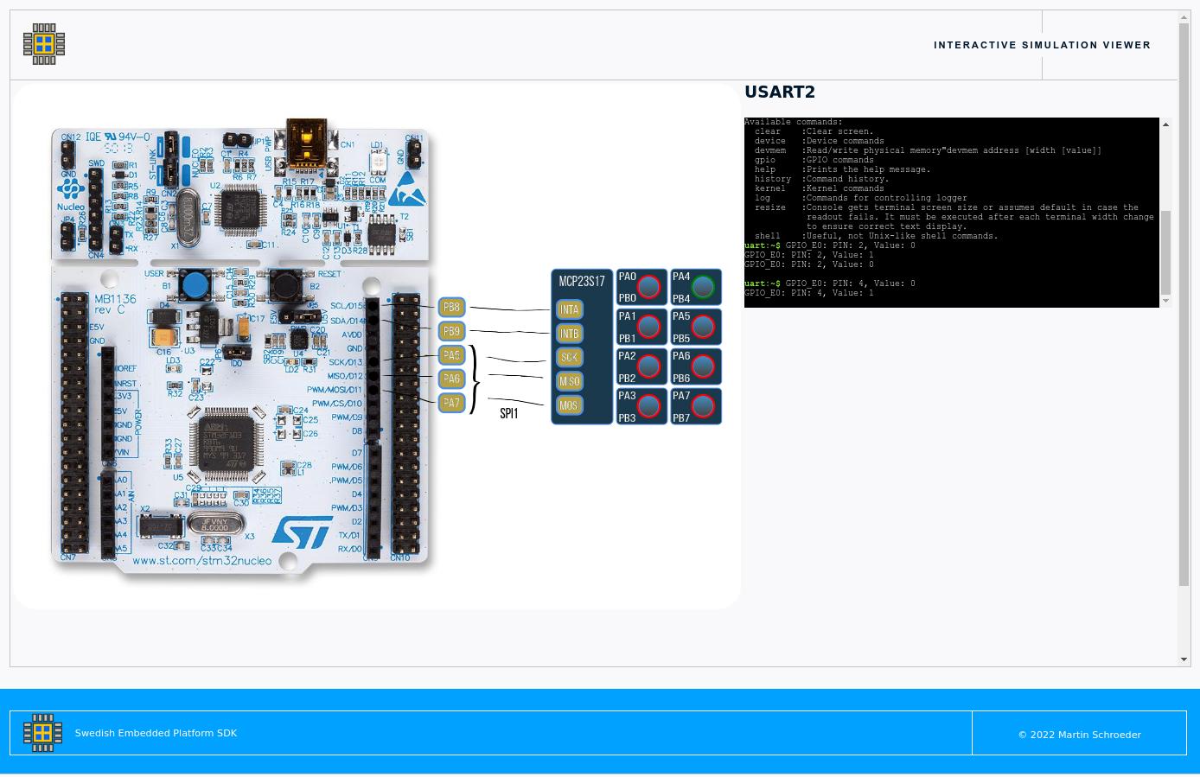
Task: Select the SCK pin on MCP23S17
Action: 569,357
